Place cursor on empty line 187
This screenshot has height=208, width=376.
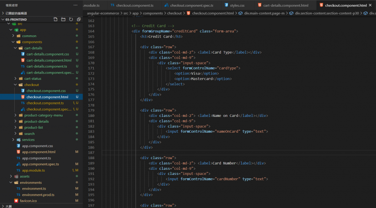(x=239, y=153)
